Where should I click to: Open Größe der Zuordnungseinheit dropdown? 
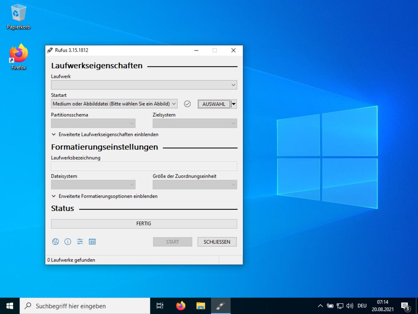click(x=195, y=185)
